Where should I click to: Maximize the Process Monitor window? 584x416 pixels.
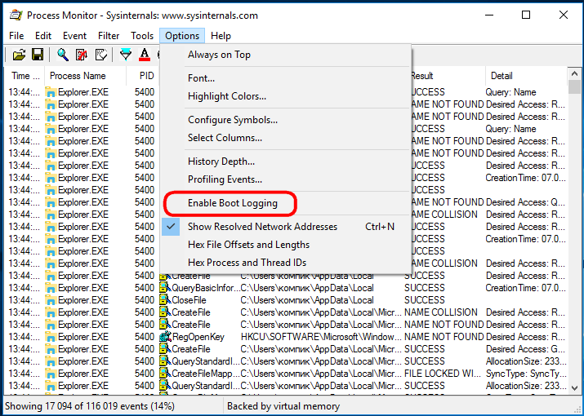(x=526, y=15)
